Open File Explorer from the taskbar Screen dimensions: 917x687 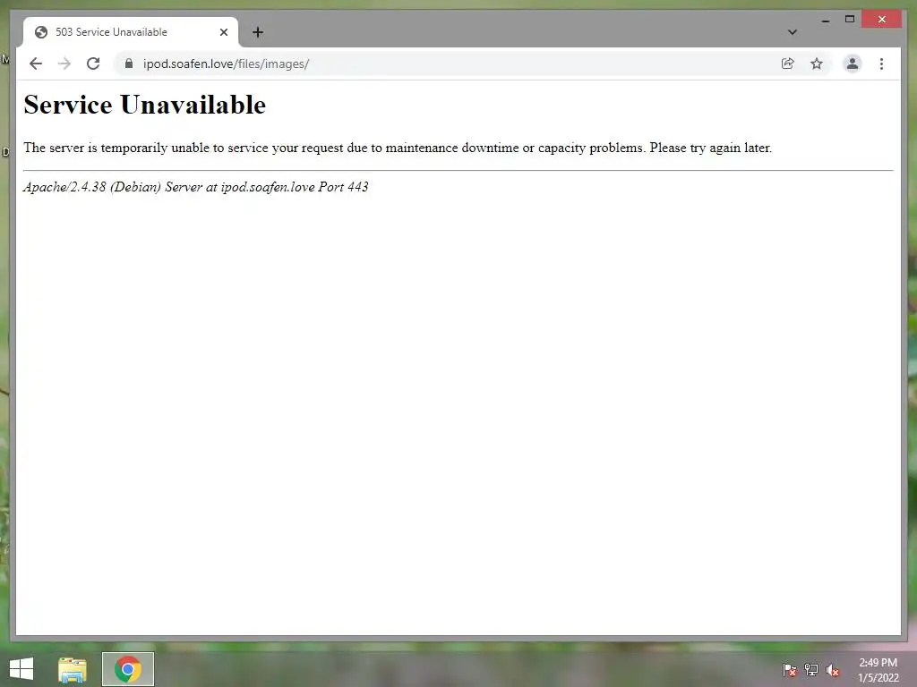(x=72, y=669)
